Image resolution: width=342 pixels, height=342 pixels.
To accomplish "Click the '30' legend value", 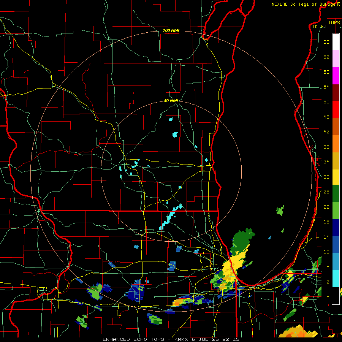I will pyautogui.click(x=326, y=177).
